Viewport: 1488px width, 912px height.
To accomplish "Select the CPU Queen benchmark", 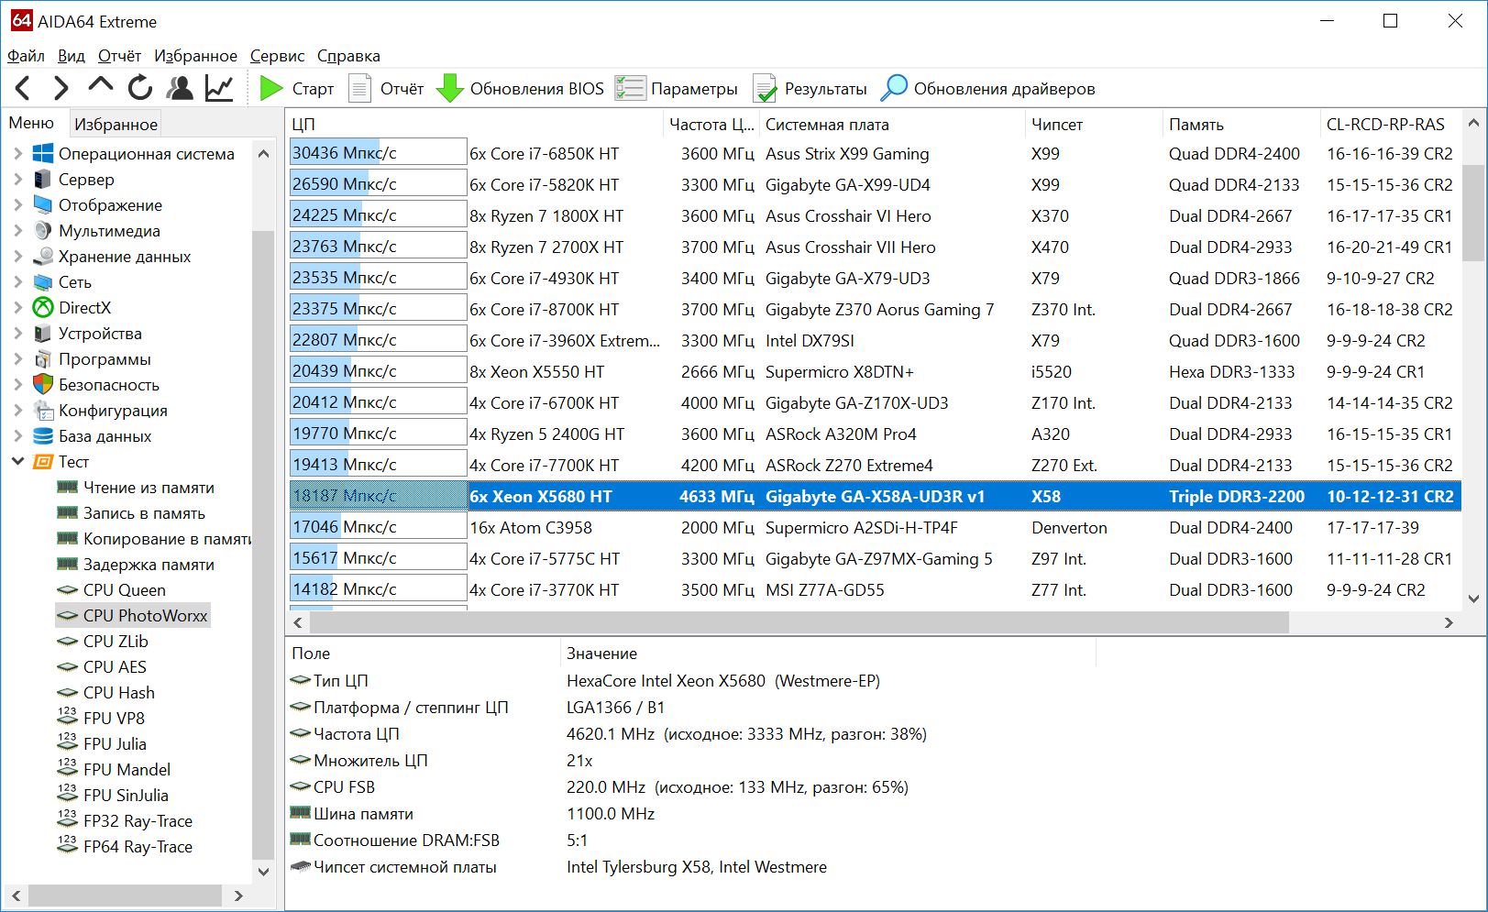I will pyautogui.click(x=125, y=590).
